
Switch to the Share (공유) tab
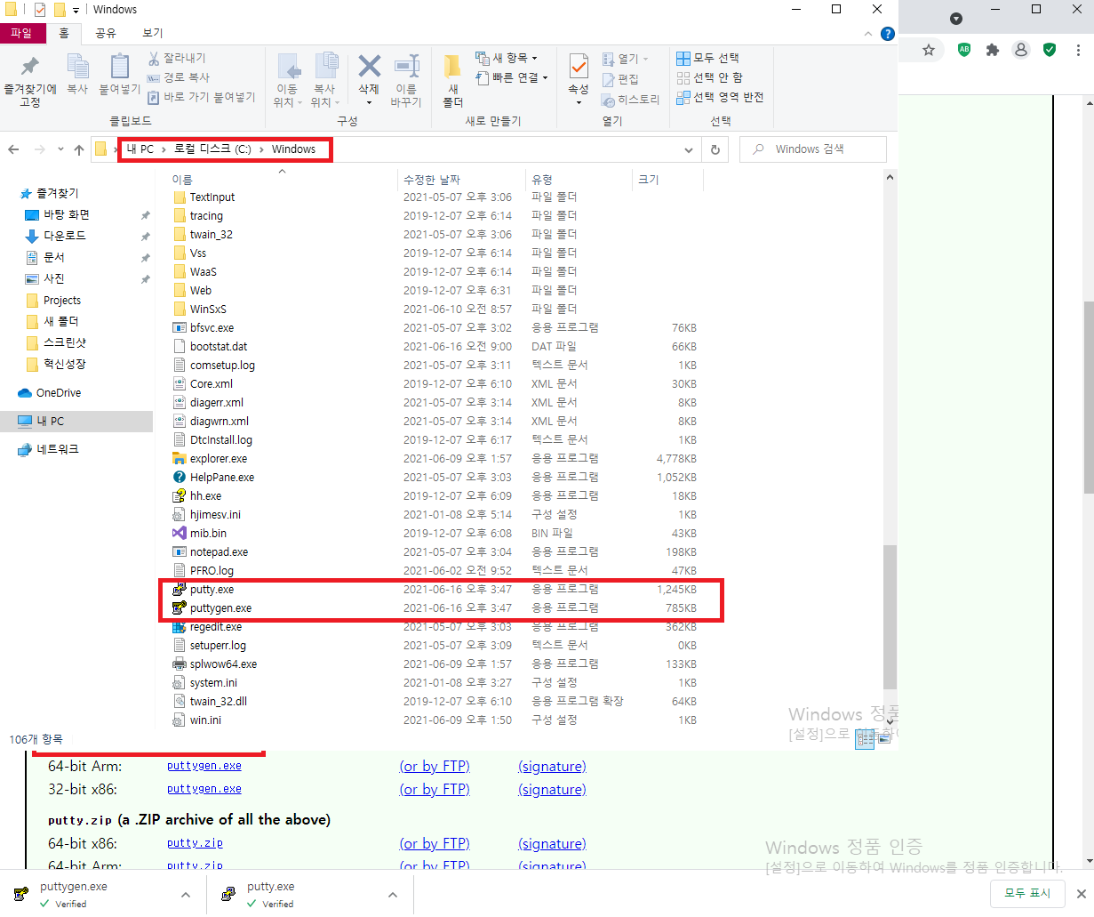106,33
